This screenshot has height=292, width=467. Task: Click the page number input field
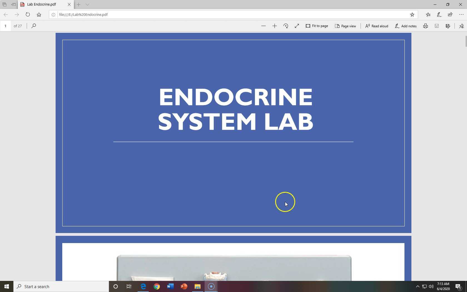(x=6, y=26)
